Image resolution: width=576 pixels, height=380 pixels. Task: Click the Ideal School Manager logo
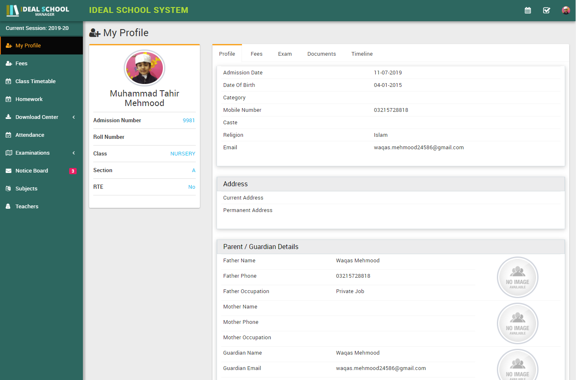tap(38, 10)
